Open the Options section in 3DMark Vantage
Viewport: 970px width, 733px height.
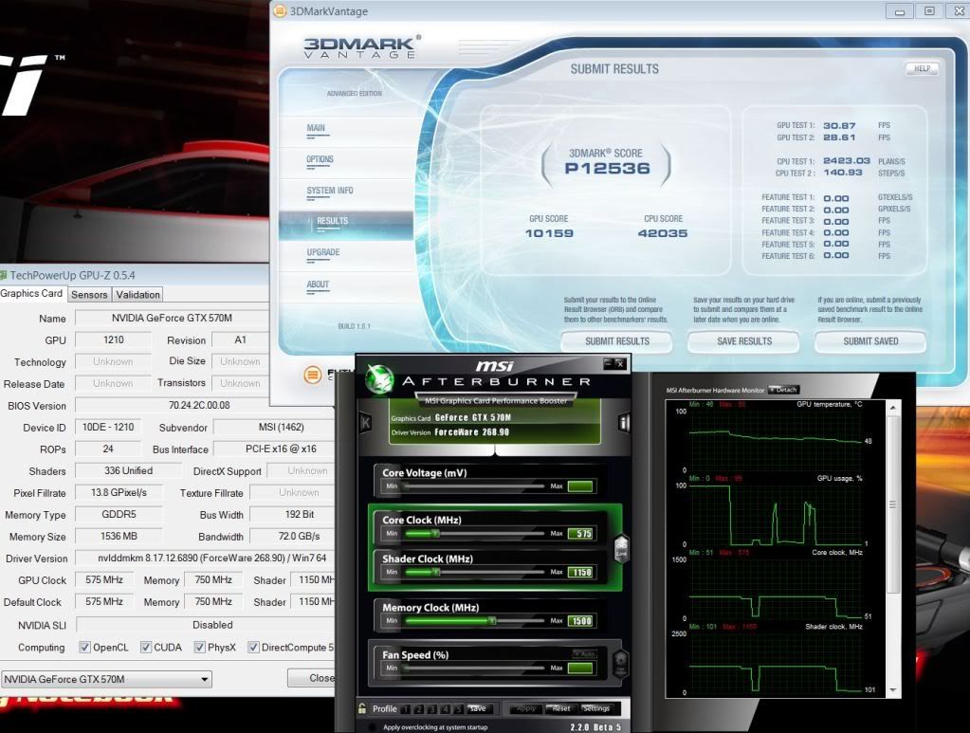tap(320, 159)
